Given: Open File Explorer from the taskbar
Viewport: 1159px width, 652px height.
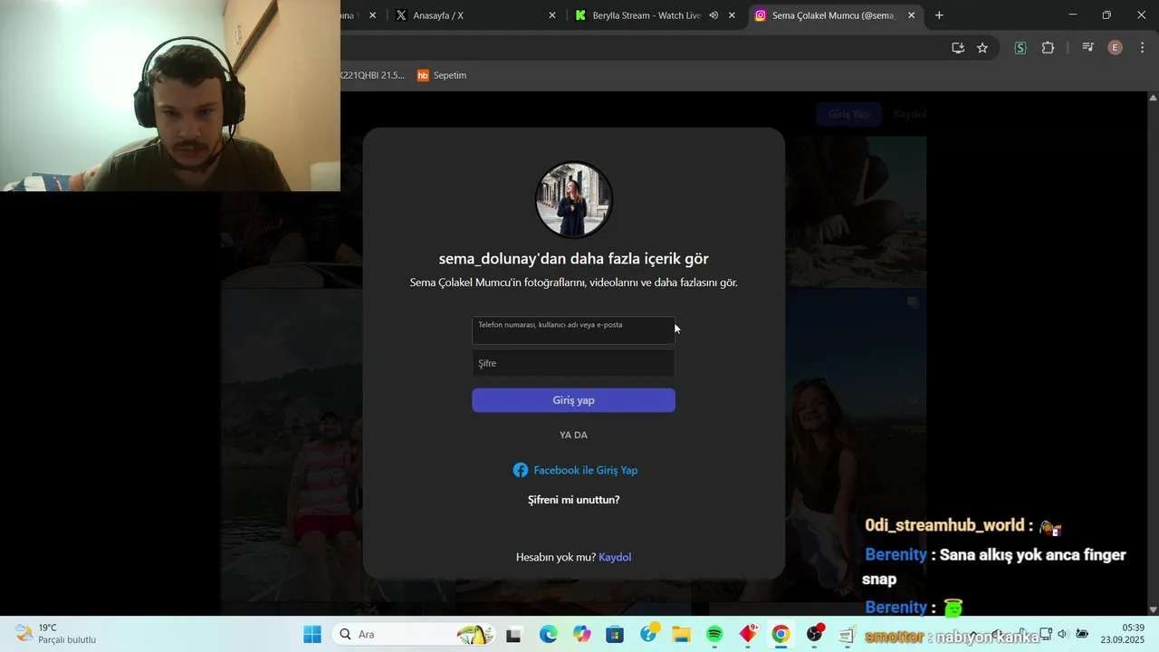Looking at the screenshot, I should 681,635.
